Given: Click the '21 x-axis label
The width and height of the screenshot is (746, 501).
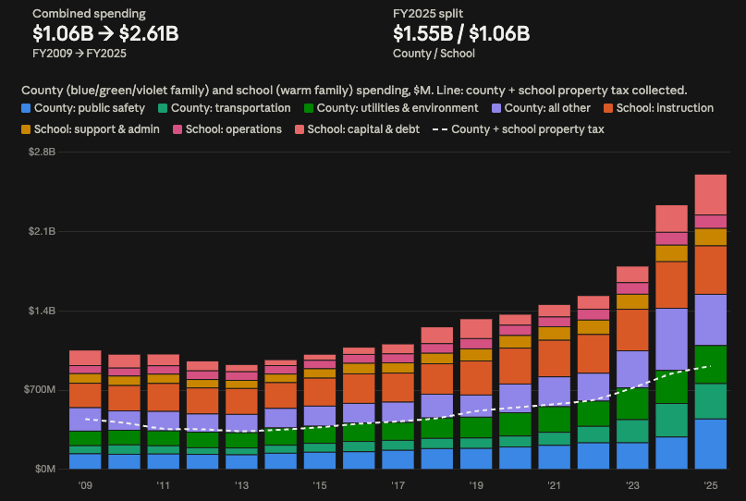Looking at the screenshot, I should click(x=555, y=485).
